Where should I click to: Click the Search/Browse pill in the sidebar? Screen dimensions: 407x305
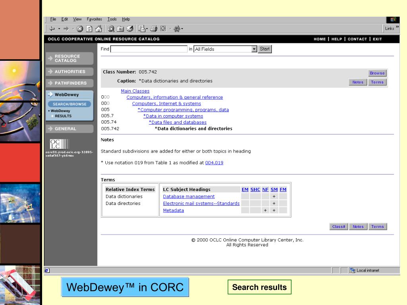click(69, 104)
